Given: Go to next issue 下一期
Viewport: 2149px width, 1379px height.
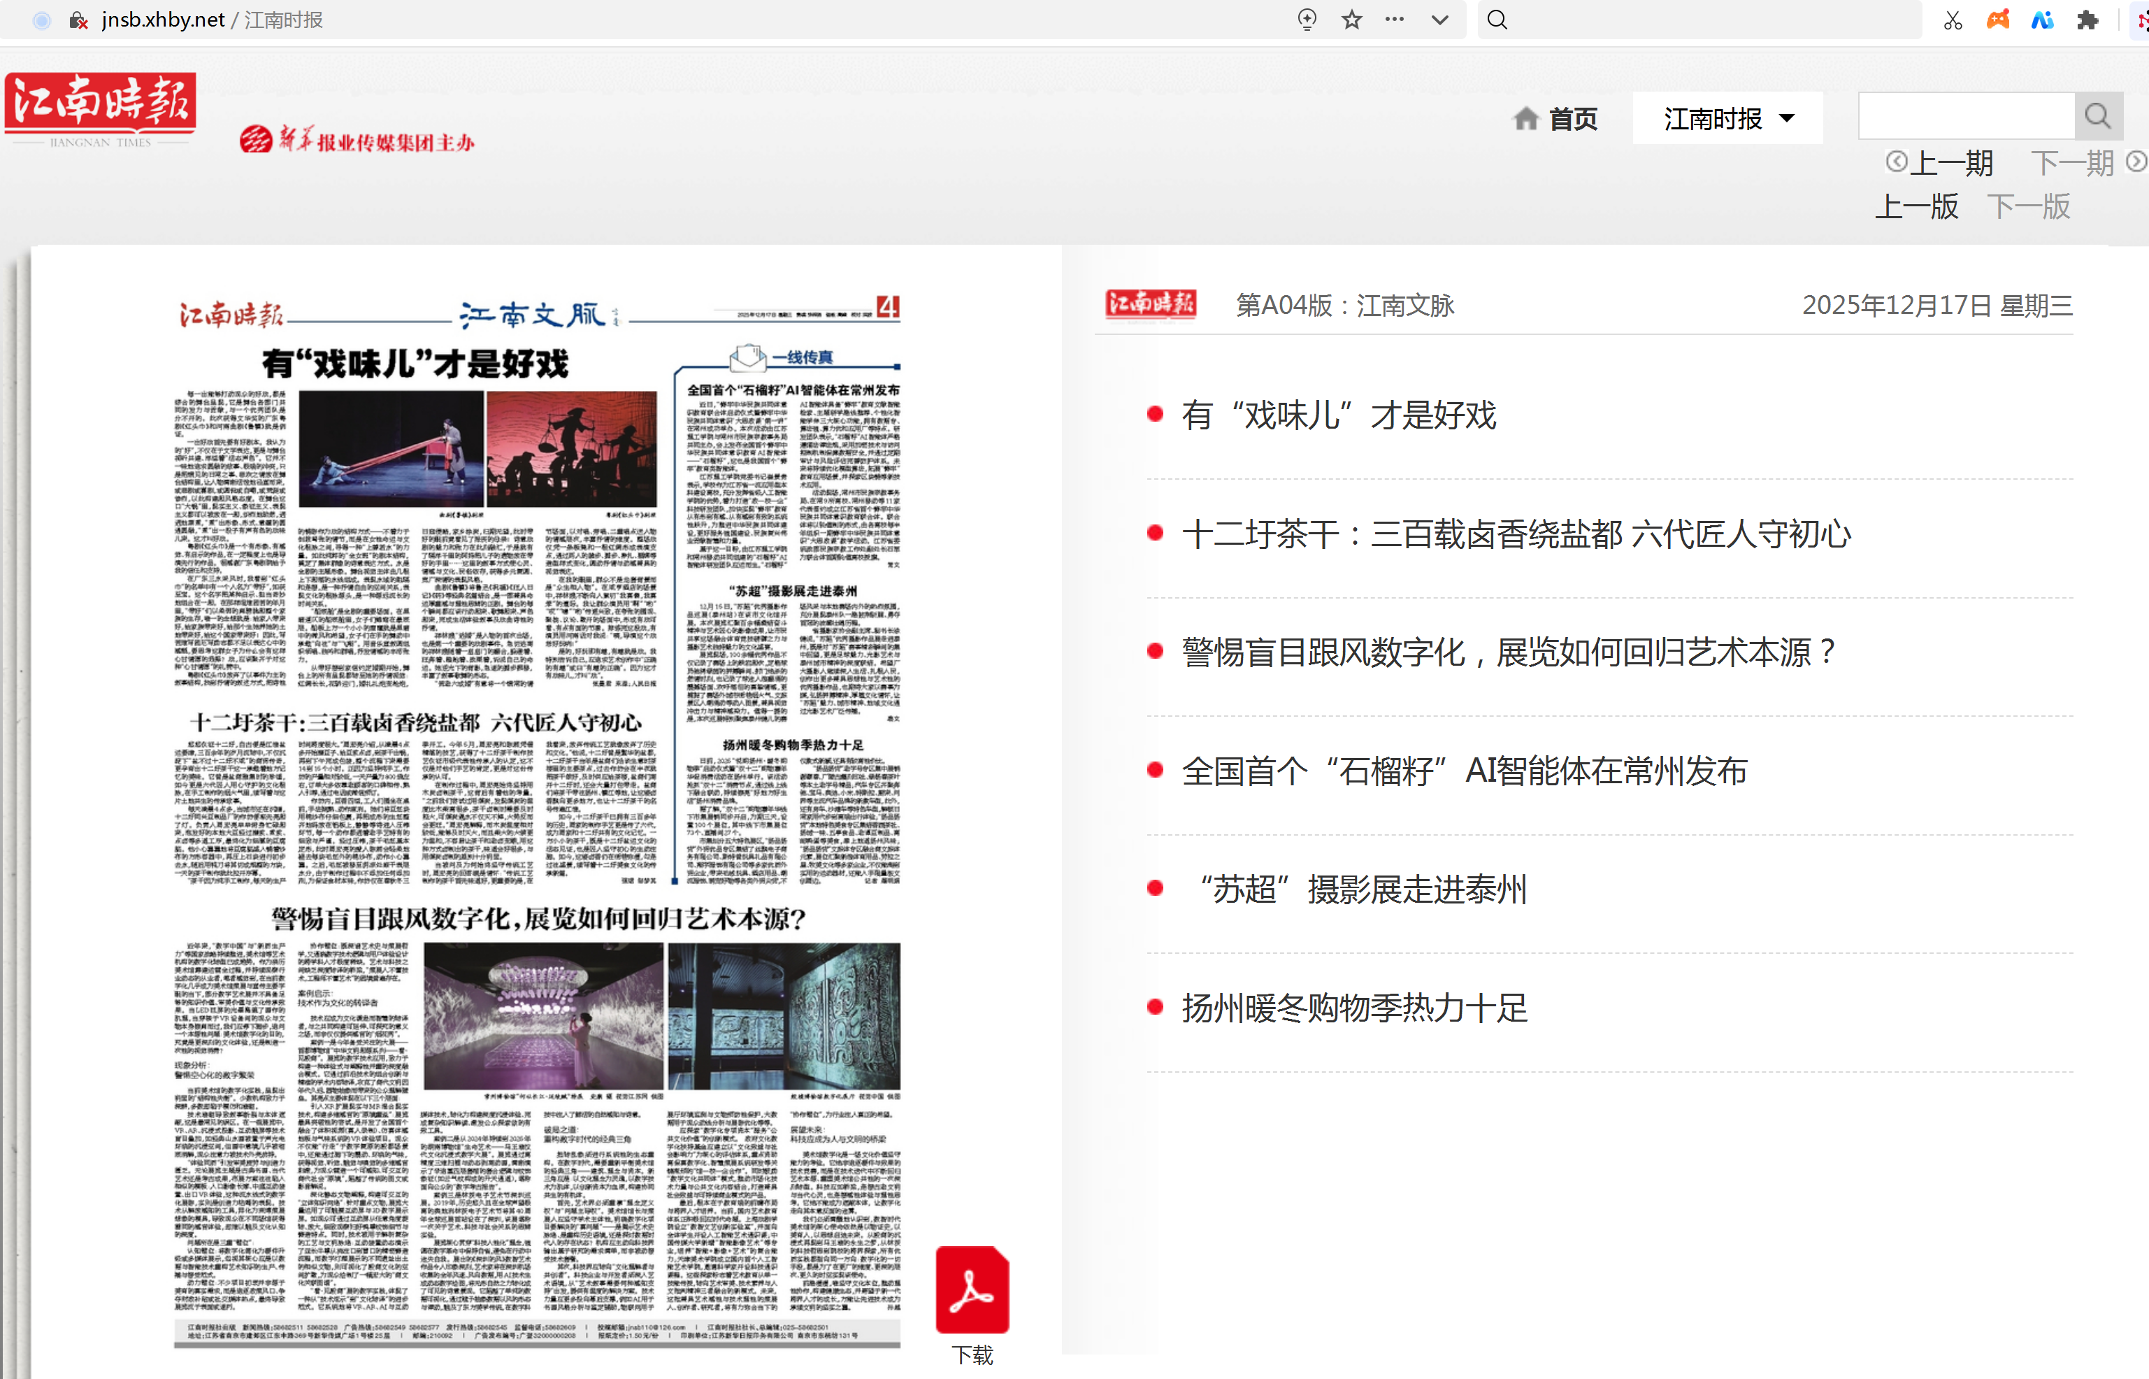Looking at the screenshot, I should coord(2072,163).
